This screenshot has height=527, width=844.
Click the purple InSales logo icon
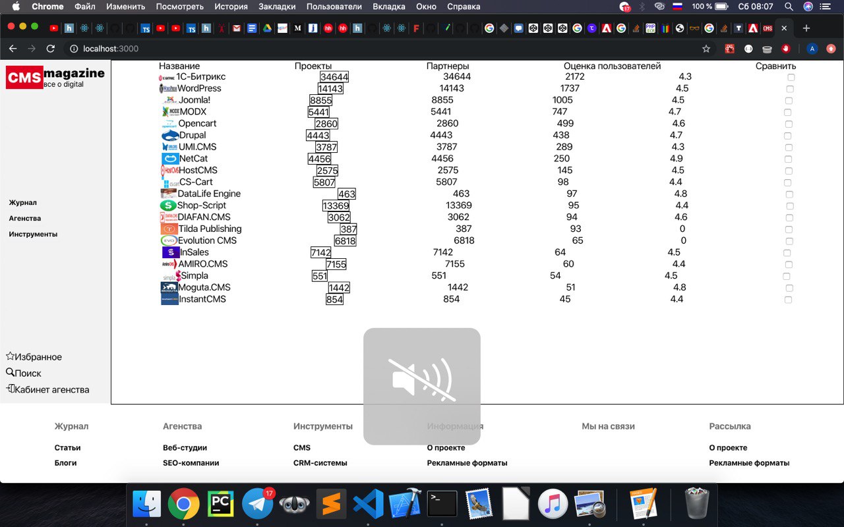click(171, 252)
